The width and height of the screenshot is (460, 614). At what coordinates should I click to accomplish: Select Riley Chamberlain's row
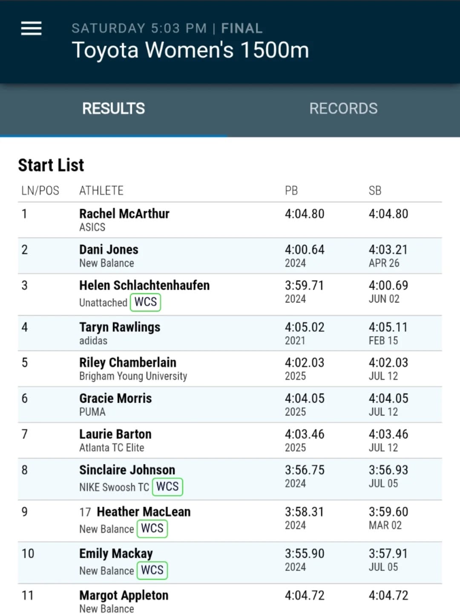coord(128,362)
